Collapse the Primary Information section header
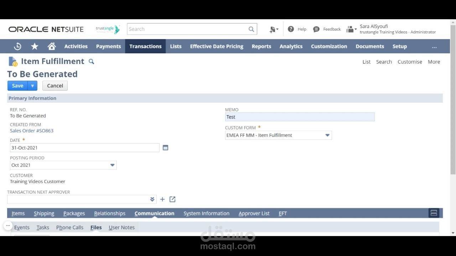 pyautogui.click(x=225, y=98)
